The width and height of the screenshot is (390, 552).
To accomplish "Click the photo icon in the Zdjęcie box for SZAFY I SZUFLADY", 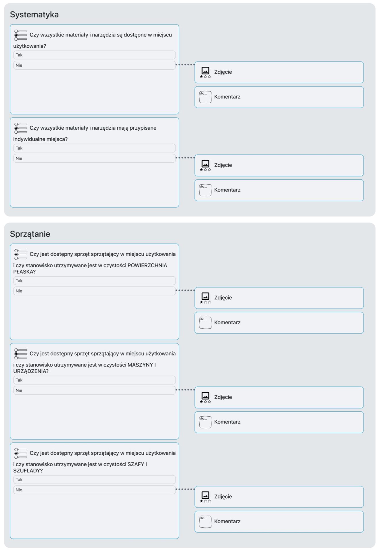I will coord(205,497).
